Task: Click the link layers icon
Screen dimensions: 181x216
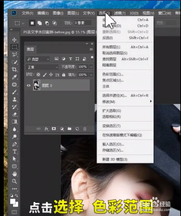Action: click(x=38, y=129)
